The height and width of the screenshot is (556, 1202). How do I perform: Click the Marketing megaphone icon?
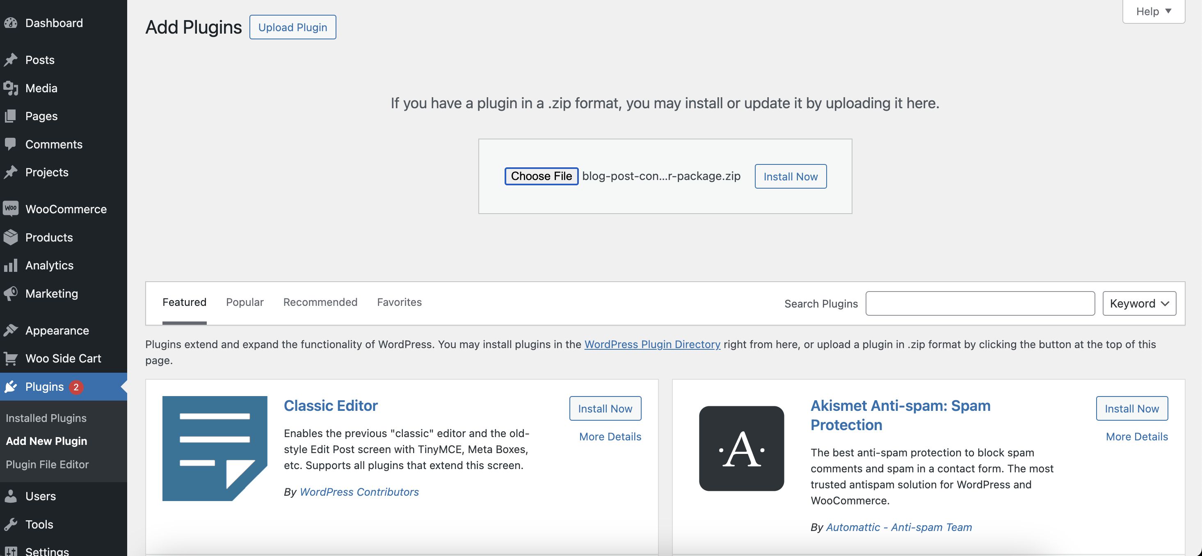[x=10, y=294]
